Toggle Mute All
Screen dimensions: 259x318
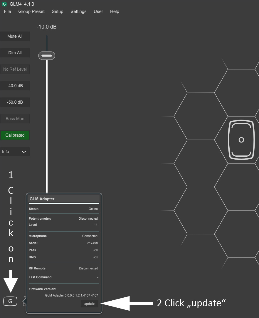coord(15,36)
